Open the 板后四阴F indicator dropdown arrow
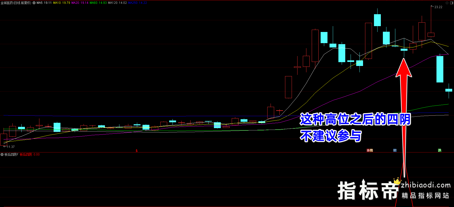Image resolution: width=454 pixels, height=207 pixels. coord(2,154)
